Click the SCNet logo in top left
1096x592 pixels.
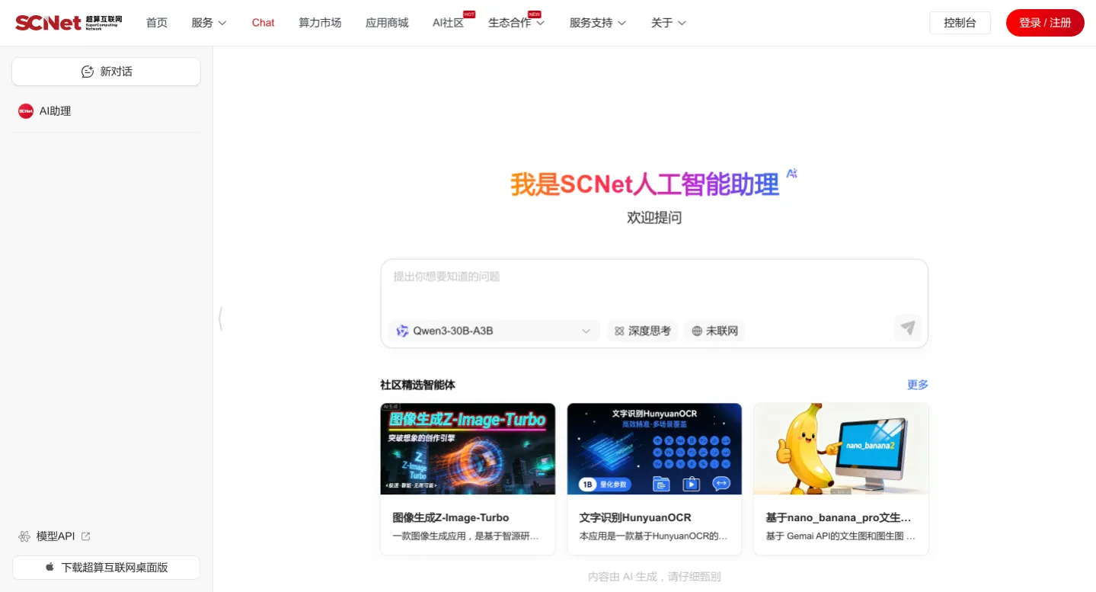point(67,22)
